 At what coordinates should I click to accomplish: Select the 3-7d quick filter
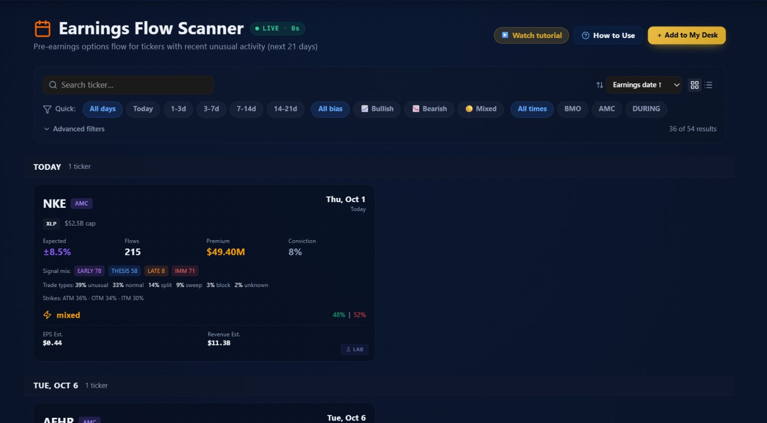211,109
